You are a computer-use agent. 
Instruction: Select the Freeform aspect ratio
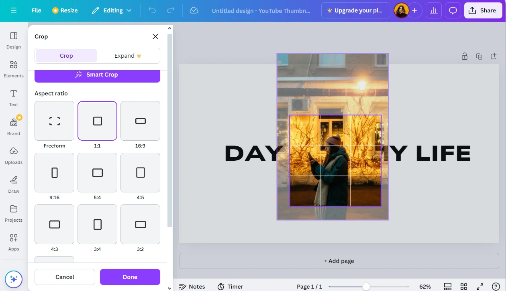(x=54, y=121)
